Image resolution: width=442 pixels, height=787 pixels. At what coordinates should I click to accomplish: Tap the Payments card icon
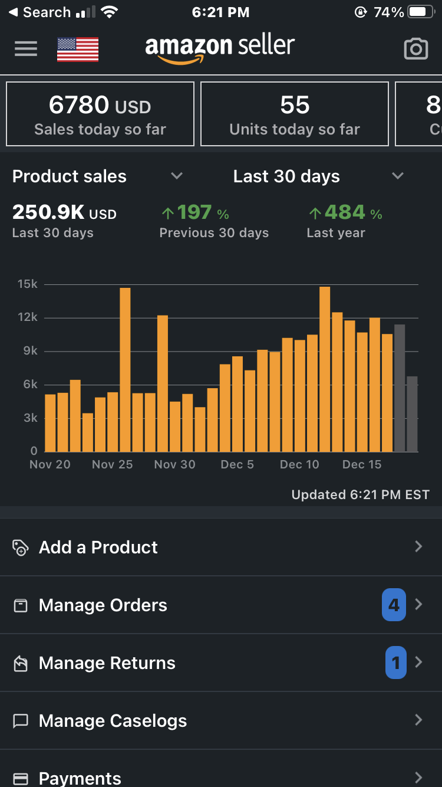coord(21,779)
